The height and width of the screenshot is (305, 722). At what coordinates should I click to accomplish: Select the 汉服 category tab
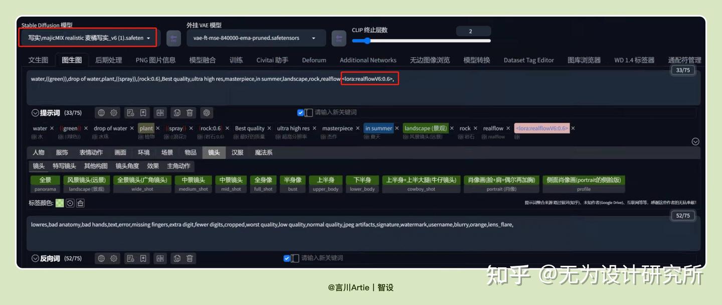coord(238,152)
